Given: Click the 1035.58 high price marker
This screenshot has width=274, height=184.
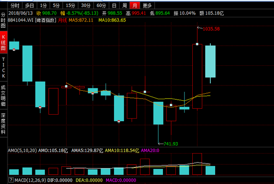Looking at the screenshot, I should pos(211,29).
